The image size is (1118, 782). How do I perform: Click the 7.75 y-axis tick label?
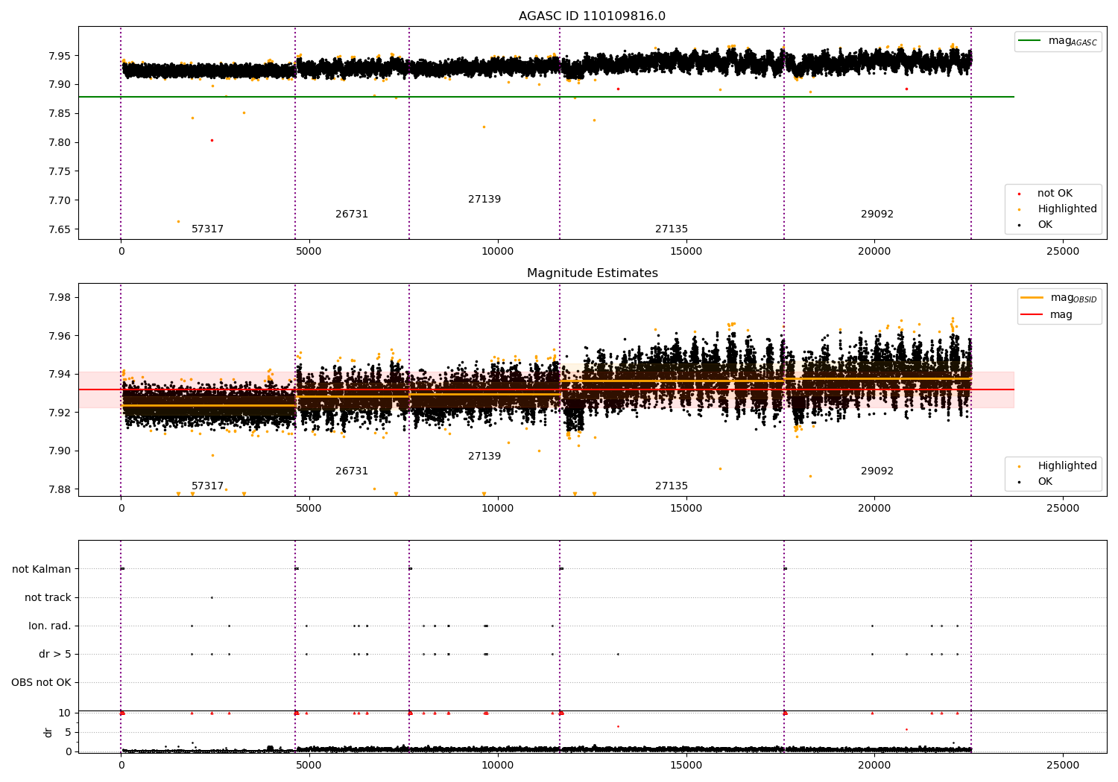coord(60,171)
